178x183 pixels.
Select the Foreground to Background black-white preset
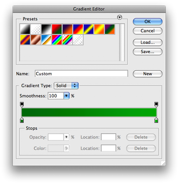point(25,29)
